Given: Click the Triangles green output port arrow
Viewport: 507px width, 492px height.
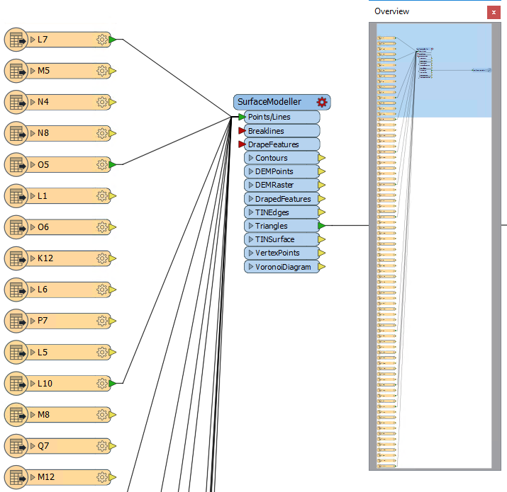Looking at the screenshot, I should [x=321, y=226].
